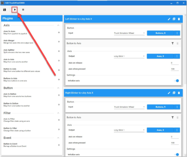Click the Buttons, 9 input button

click(160, 107)
